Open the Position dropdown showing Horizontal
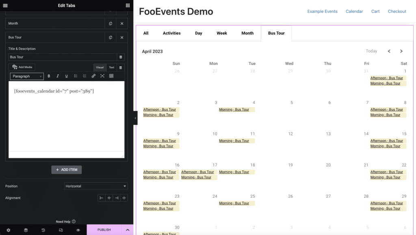 [95, 186]
